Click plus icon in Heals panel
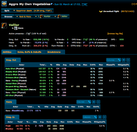 [94, 102]
